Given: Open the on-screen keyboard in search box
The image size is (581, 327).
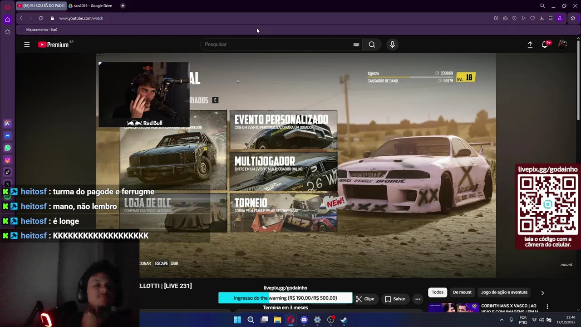Looking at the screenshot, I should 356,45.
